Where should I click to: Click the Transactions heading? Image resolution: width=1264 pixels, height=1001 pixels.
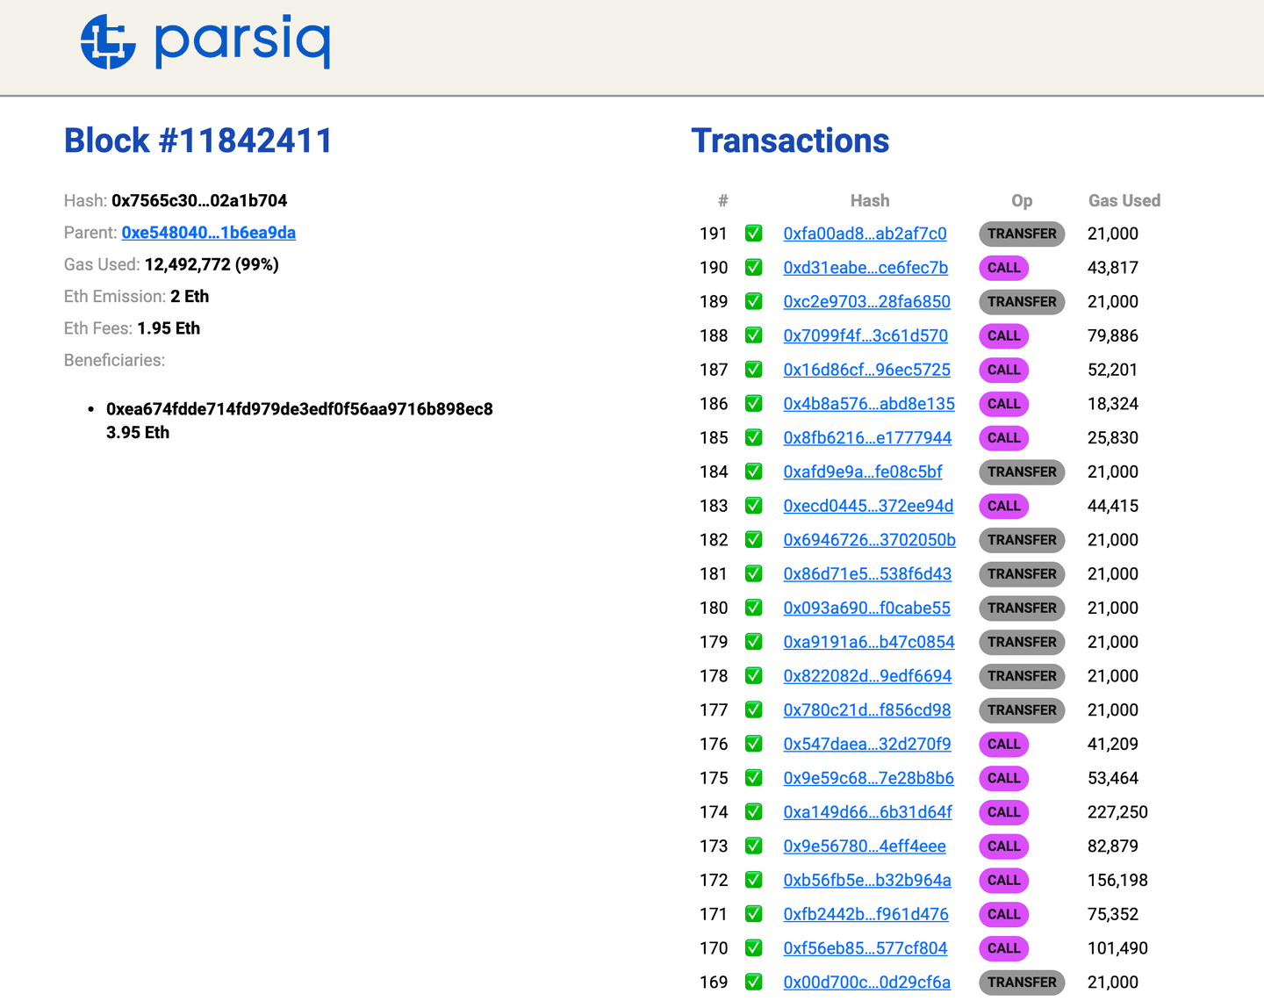[790, 140]
